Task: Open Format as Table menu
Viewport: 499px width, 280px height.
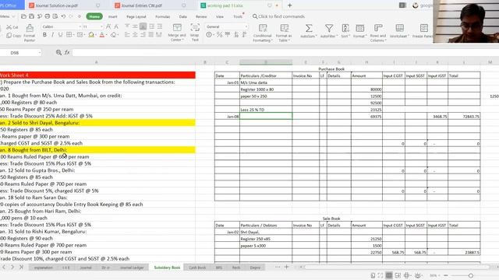Action: coord(284,33)
